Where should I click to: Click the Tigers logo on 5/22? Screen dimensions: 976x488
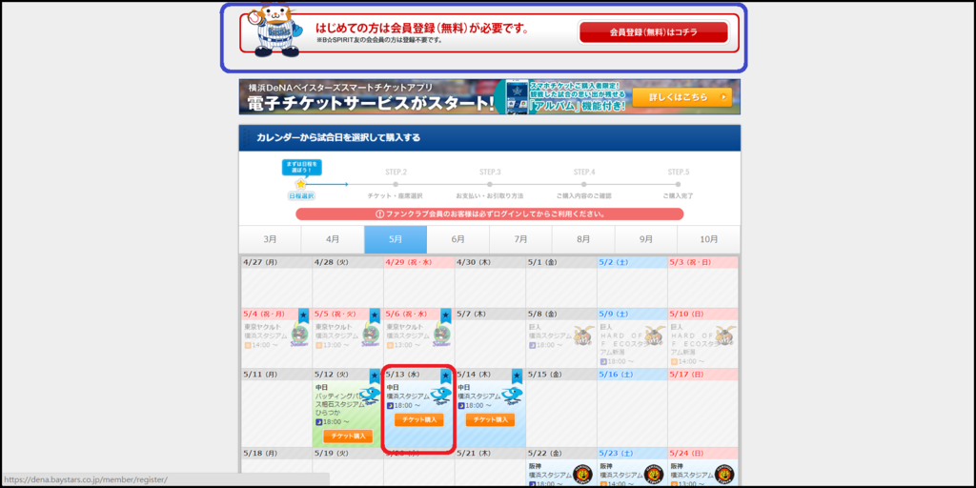[584, 474]
